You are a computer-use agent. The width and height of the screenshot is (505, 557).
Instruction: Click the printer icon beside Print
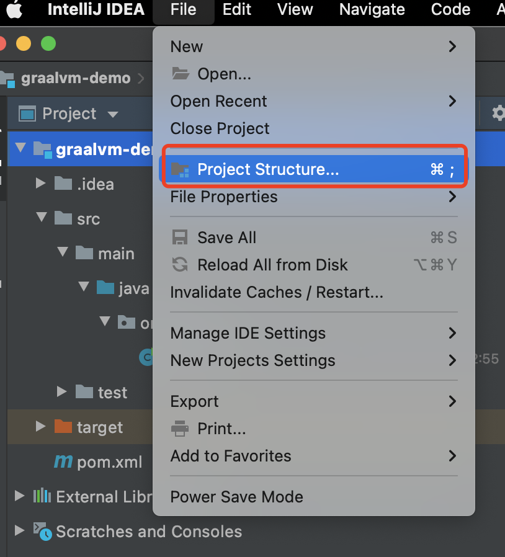click(180, 429)
